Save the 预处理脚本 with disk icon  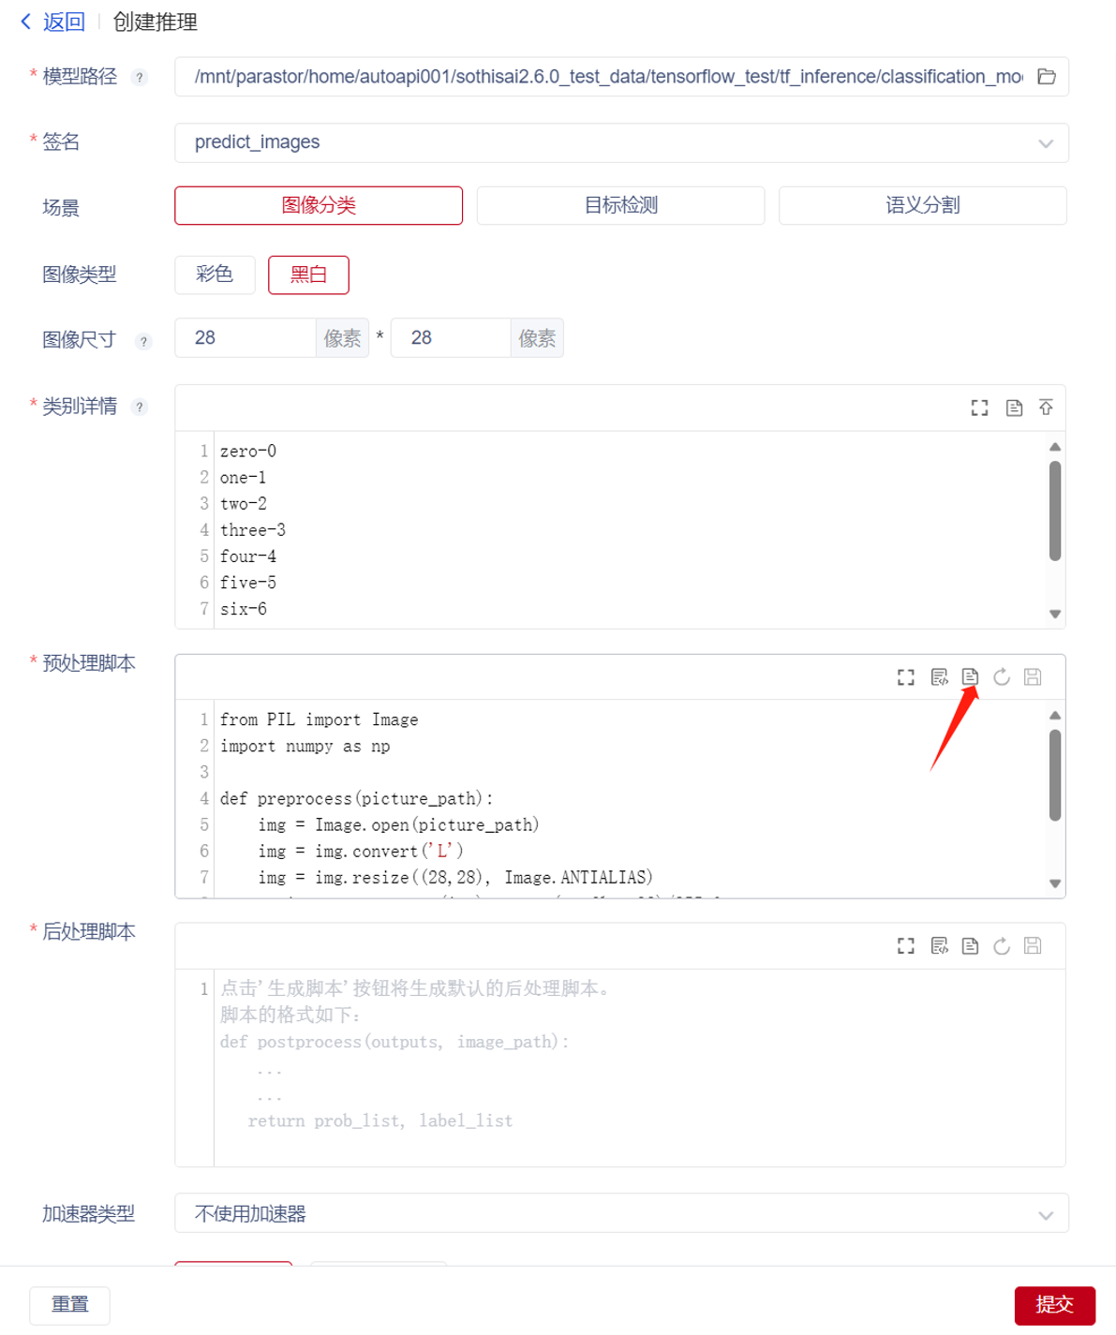(x=1033, y=676)
